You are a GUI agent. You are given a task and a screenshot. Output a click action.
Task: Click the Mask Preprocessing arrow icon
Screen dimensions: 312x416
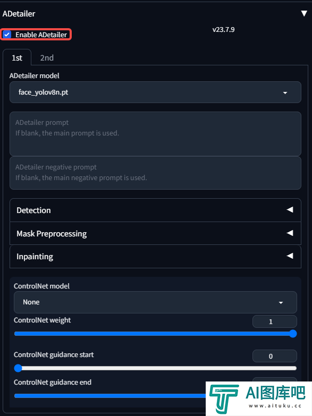tap(290, 233)
